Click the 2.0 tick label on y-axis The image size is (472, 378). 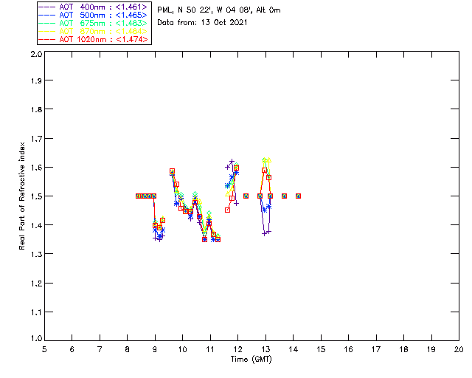pyautogui.click(x=36, y=54)
